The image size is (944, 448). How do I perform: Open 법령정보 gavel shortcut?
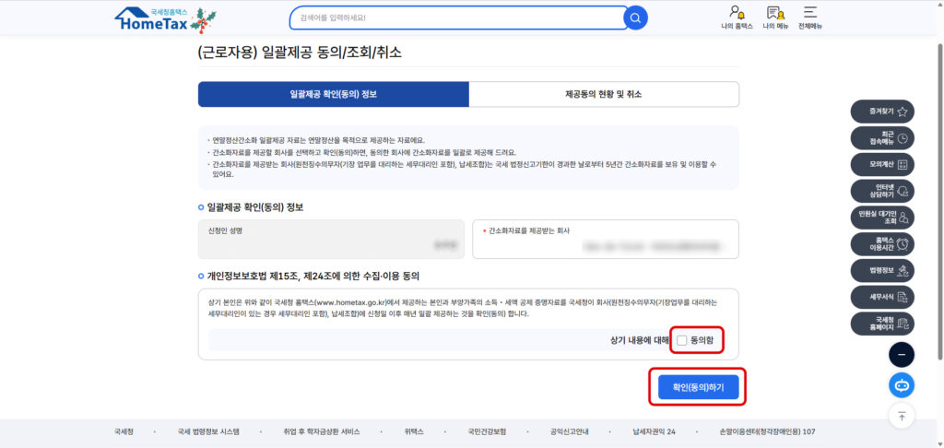click(x=882, y=270)
